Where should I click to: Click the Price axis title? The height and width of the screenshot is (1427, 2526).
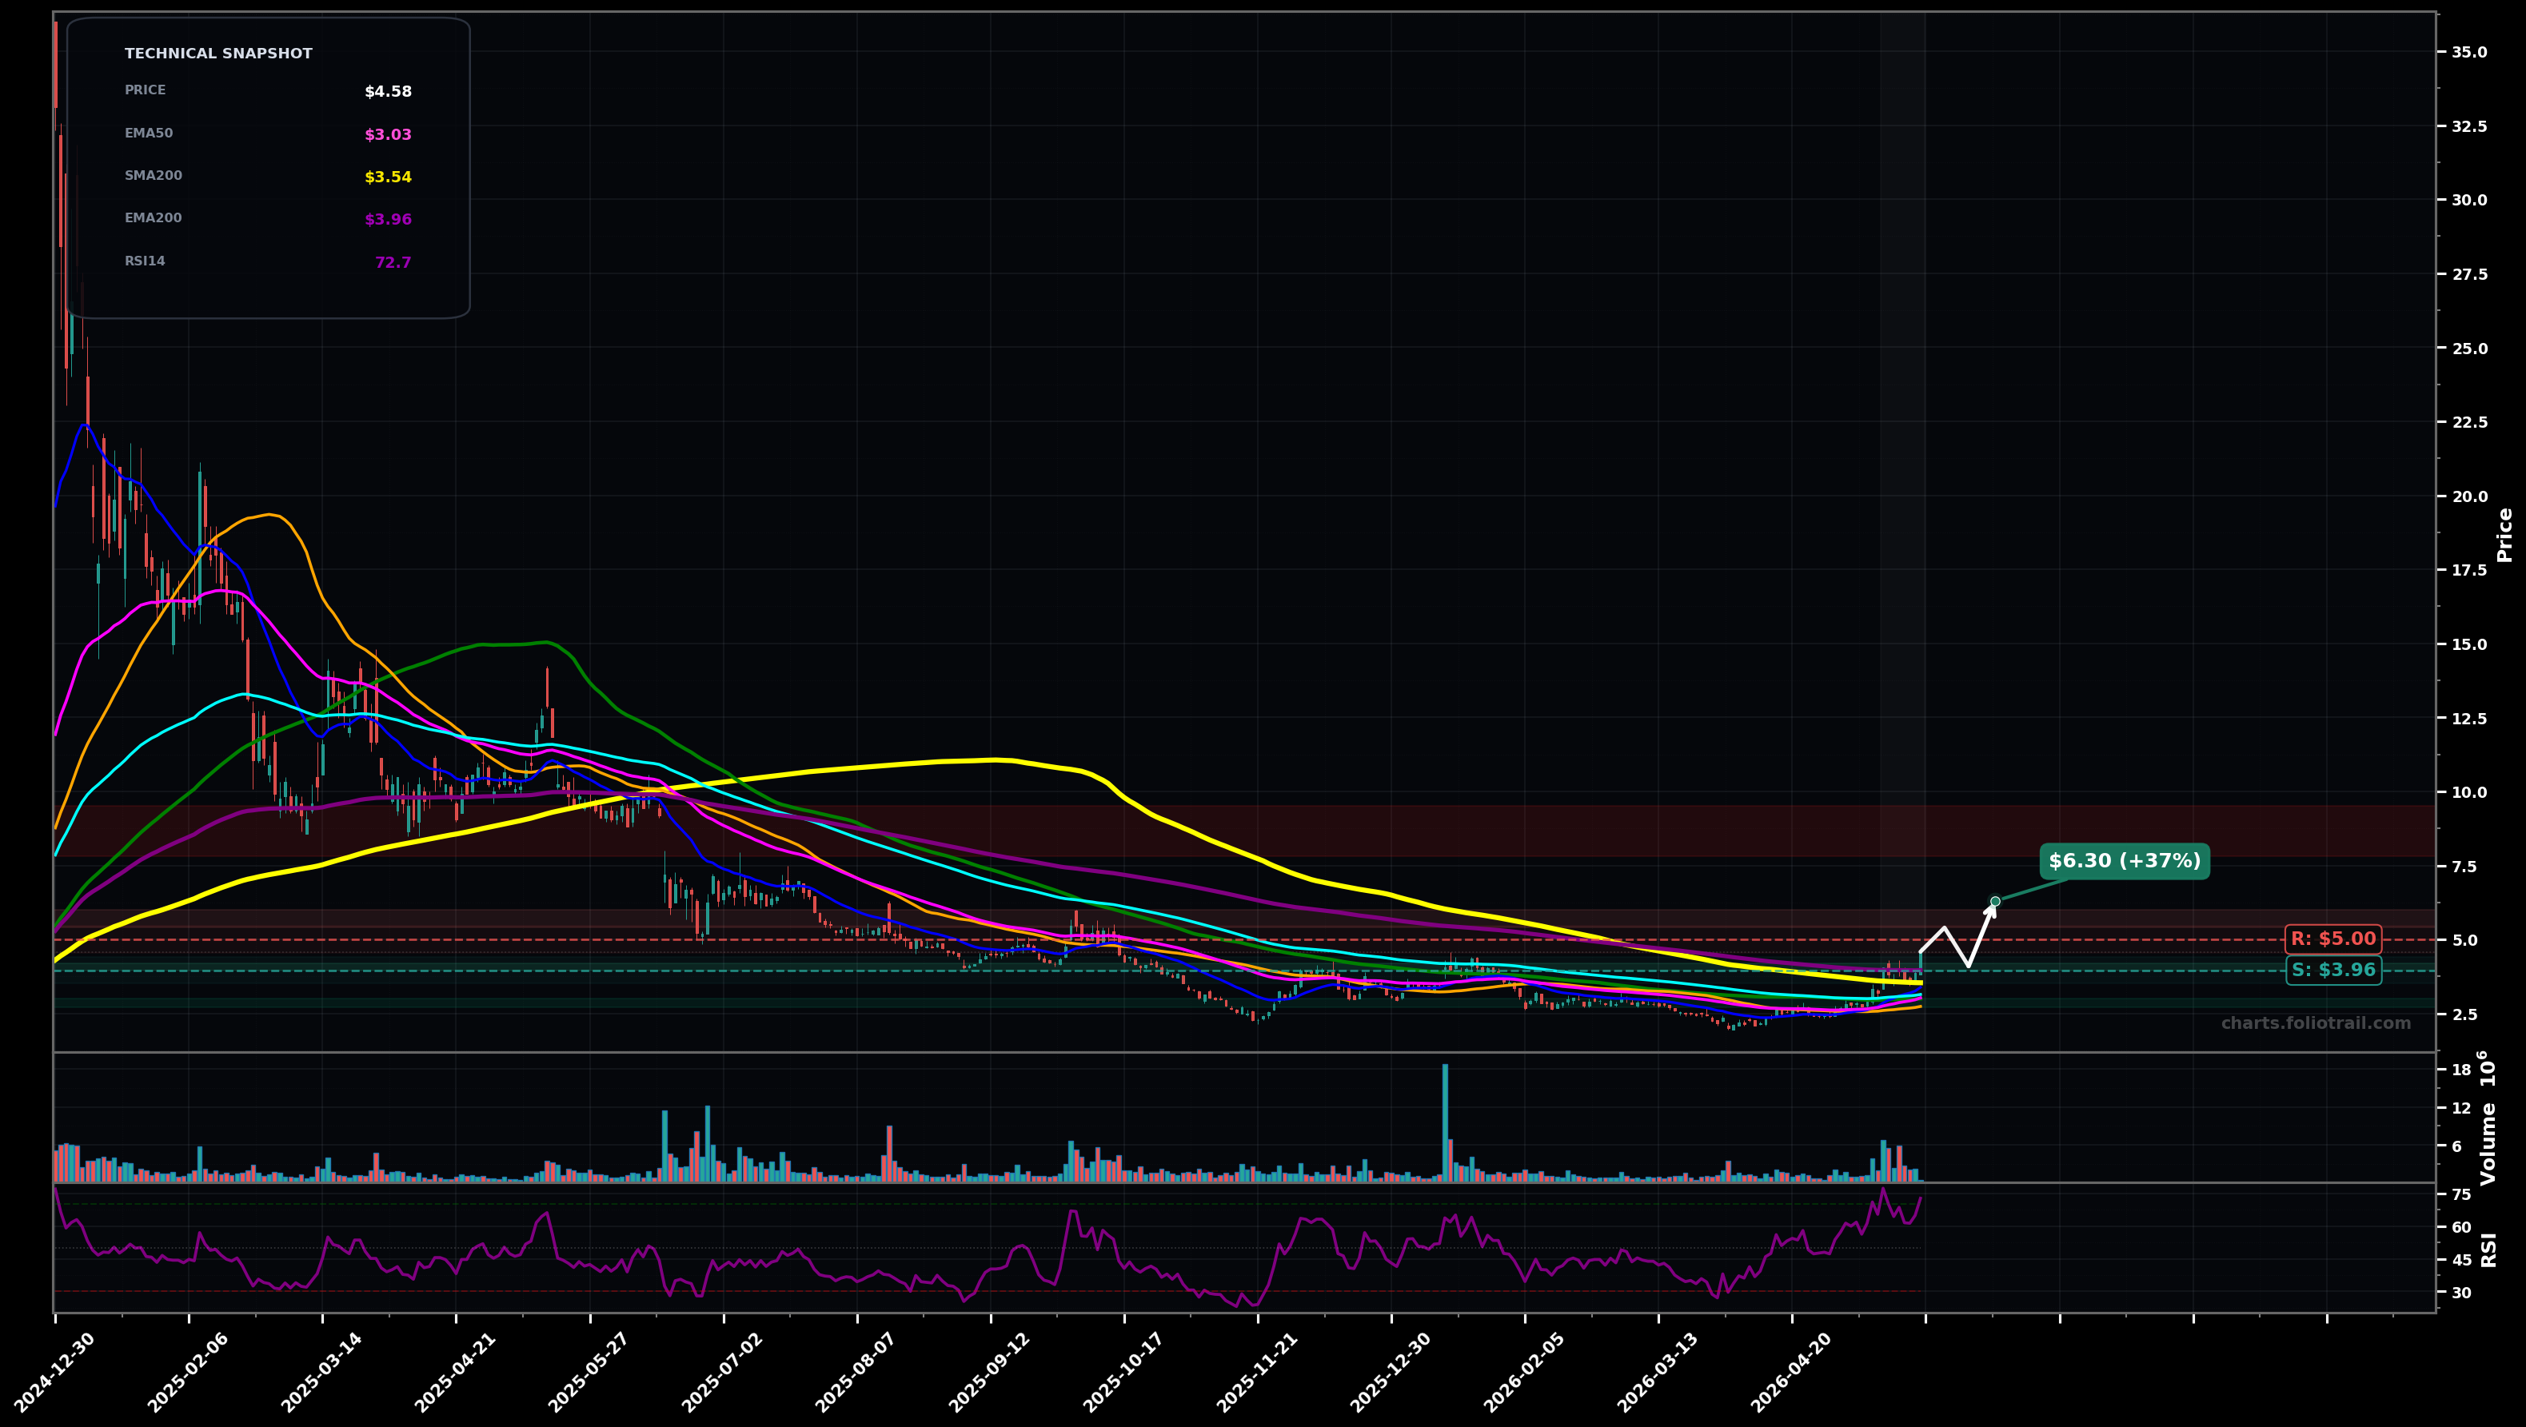click(2505, 535)
